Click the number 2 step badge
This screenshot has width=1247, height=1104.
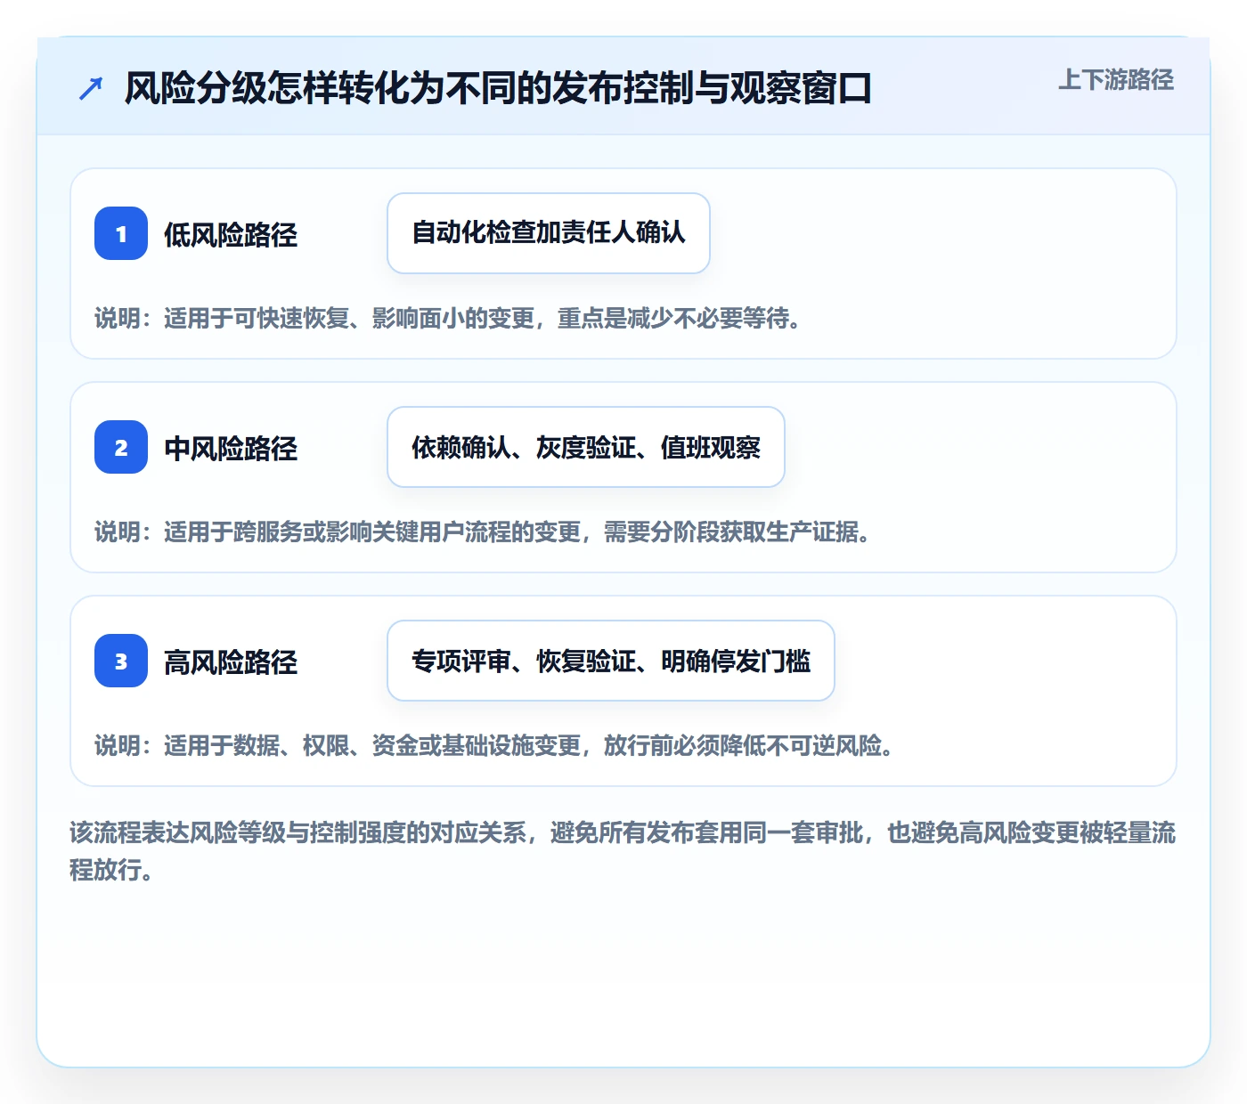(121, 447)
